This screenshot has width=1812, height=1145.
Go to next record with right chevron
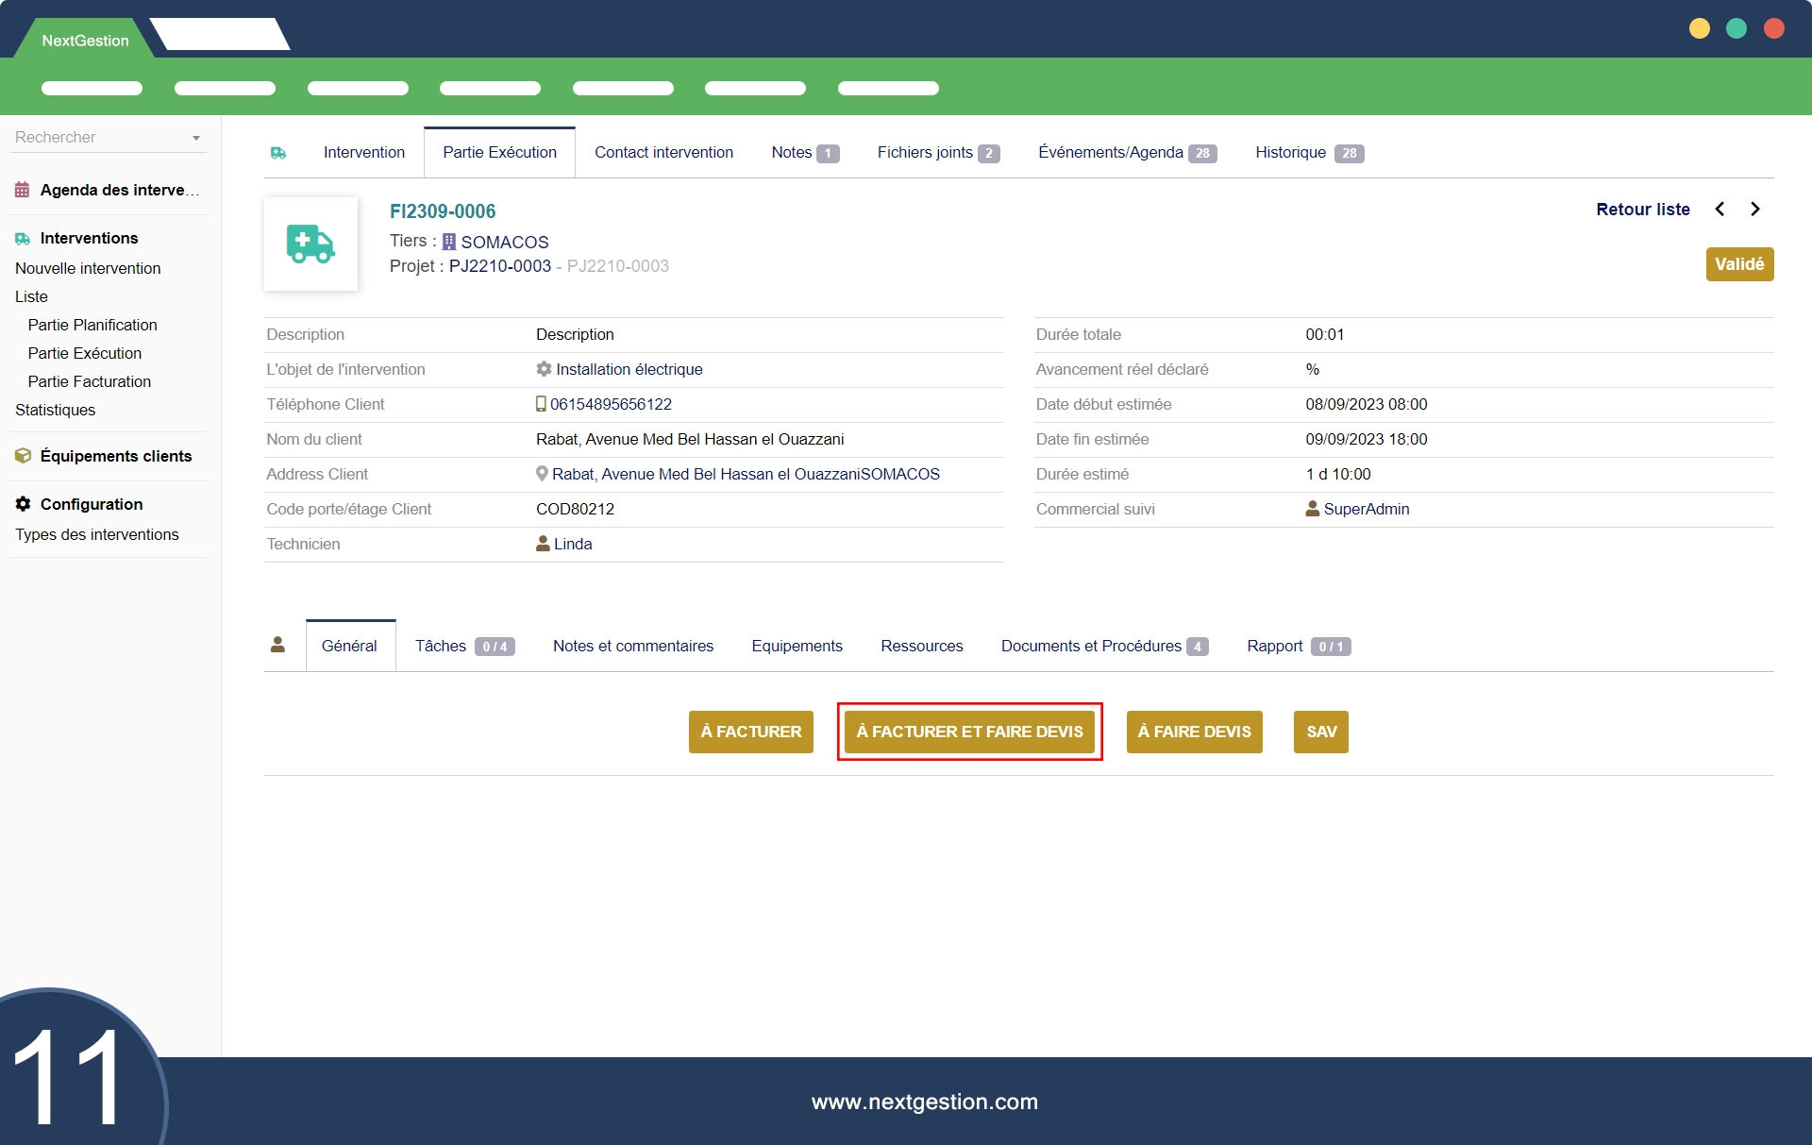point(1755,210)
